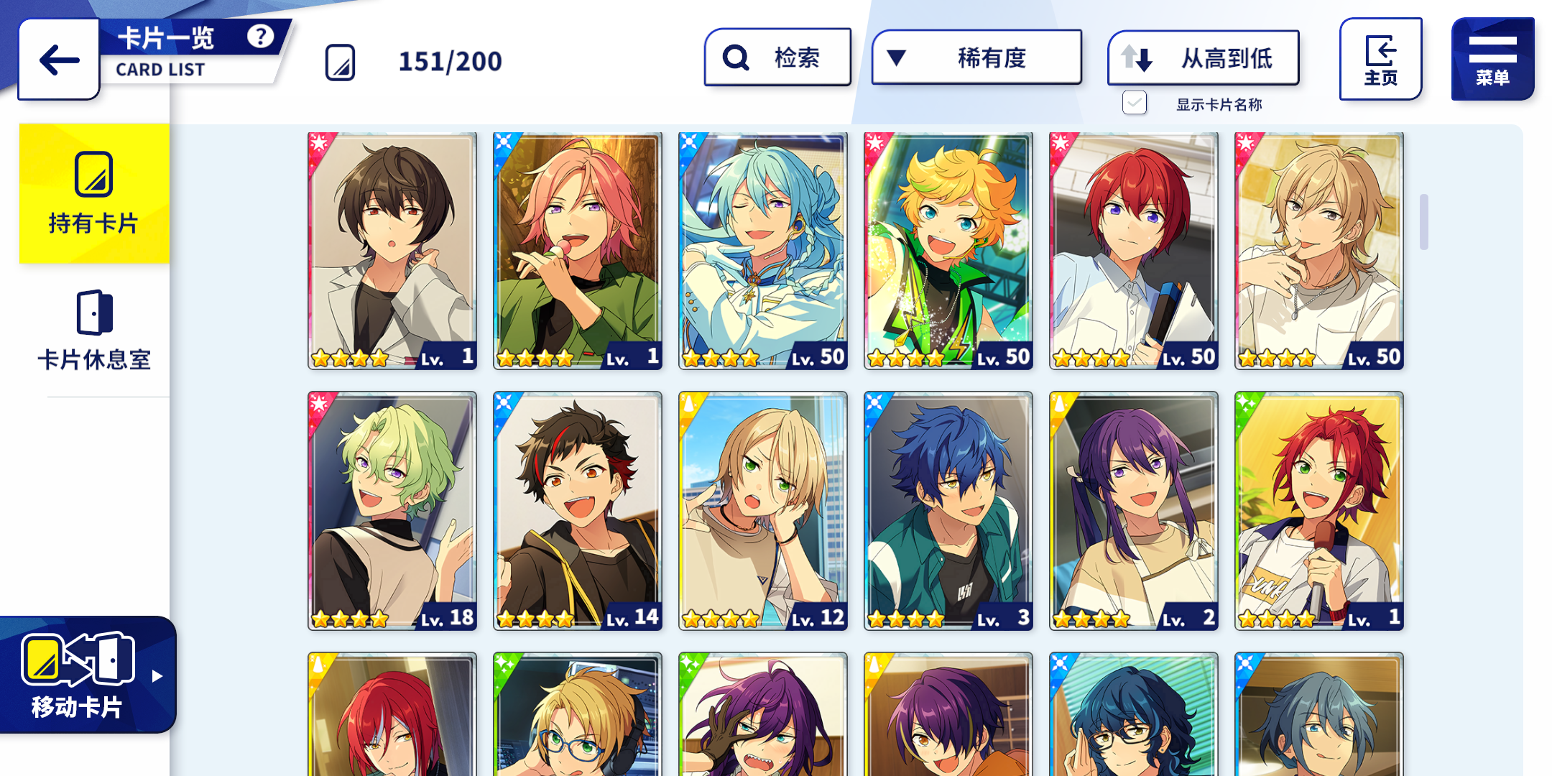This screenshot has width=1552, height=776.
Task: Open the 菜单 hamburger menu
Action: (1492, 60)
